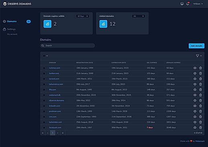Viewport: 208px width, 147px height.
Task: Tick the checkbox for laravel.com
Action: (44, 79)
